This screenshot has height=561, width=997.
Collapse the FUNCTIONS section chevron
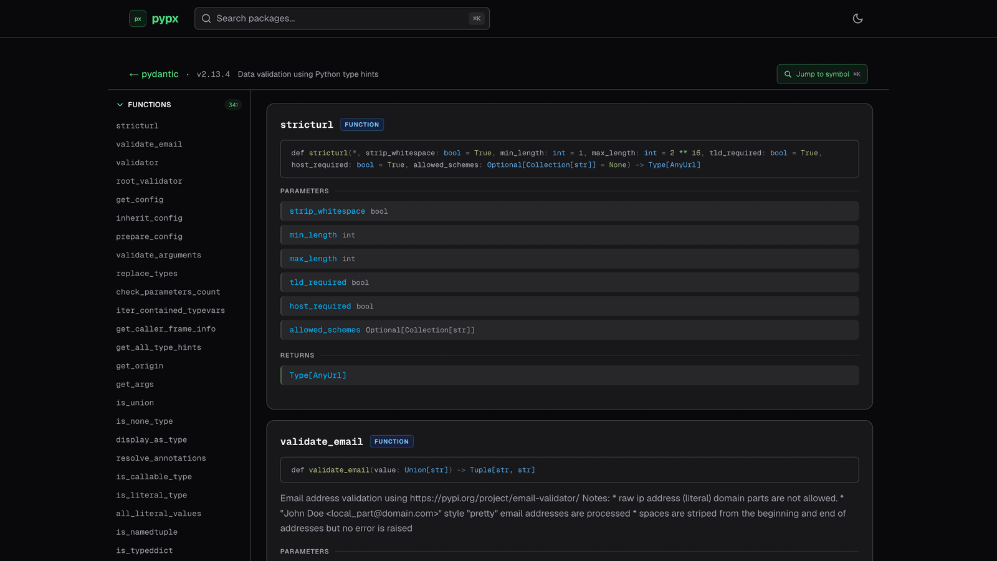click(120, 105)
